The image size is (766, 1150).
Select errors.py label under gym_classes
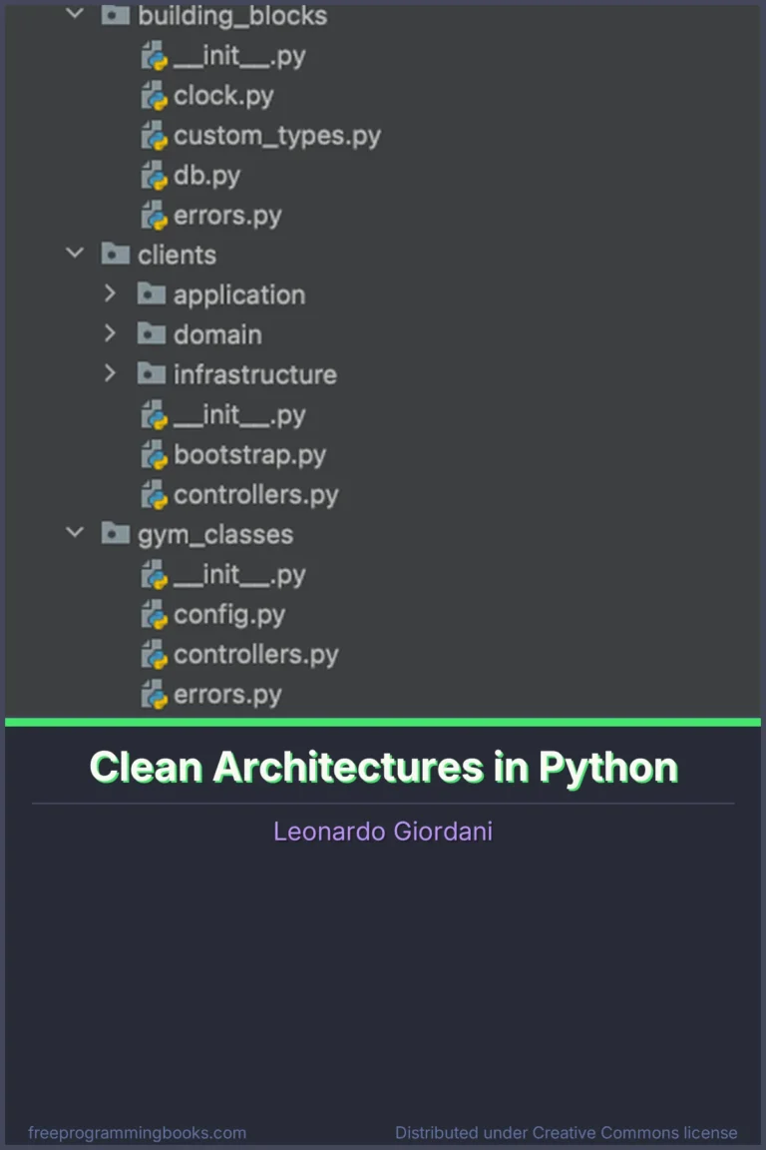coord(227,695)
